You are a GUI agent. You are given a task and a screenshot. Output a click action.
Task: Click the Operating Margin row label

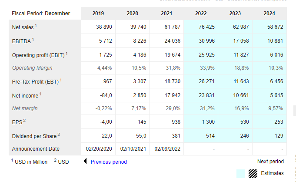32,68
